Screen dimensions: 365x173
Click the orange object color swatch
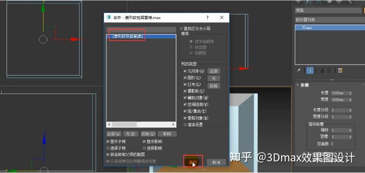point(364,10)
